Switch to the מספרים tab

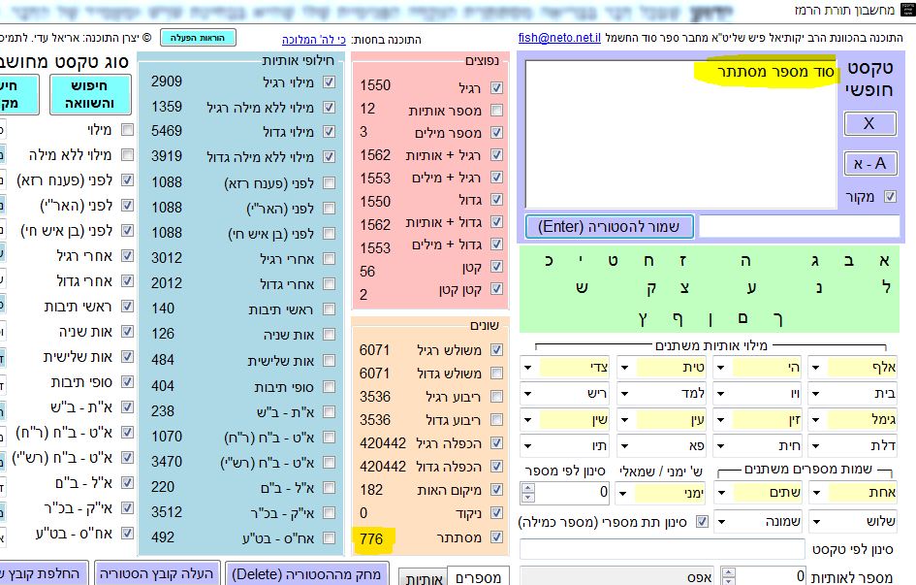tap(478, 577)
